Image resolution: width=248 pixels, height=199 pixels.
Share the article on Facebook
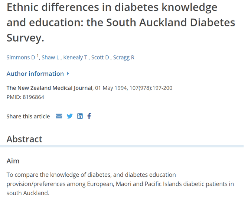89,116
